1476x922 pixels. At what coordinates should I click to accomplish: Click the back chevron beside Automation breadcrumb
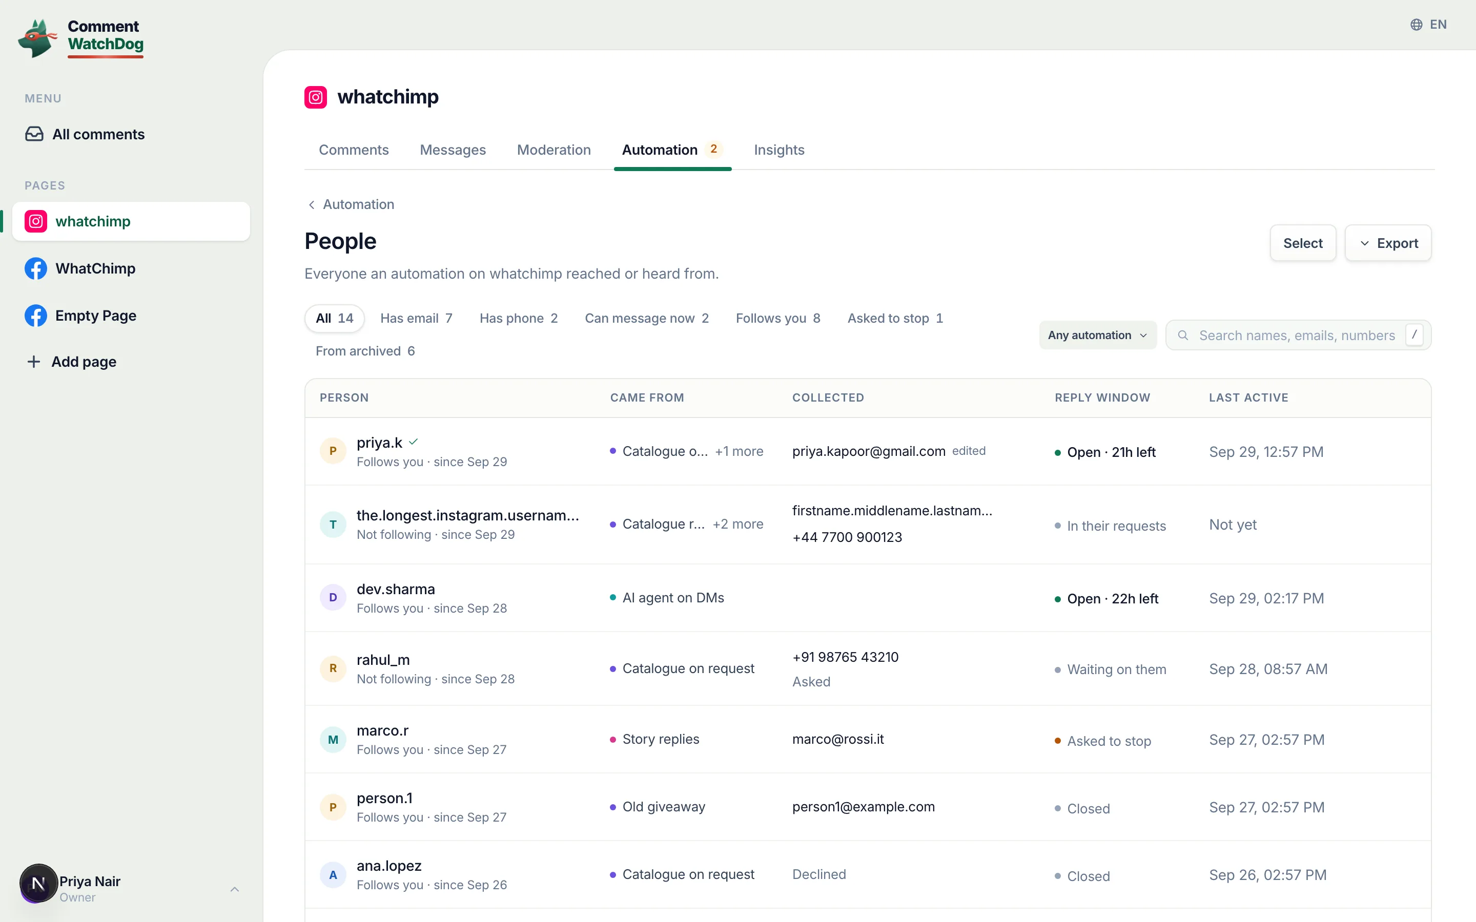pos(312,205)
